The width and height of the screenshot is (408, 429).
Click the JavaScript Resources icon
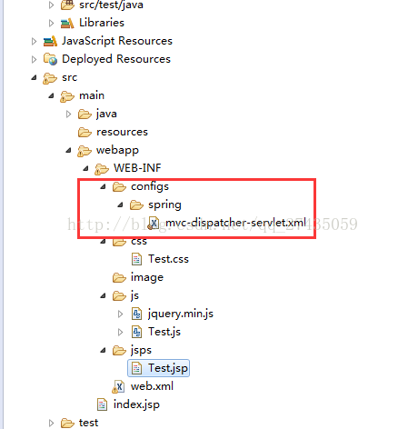click(x=50, y=41)
